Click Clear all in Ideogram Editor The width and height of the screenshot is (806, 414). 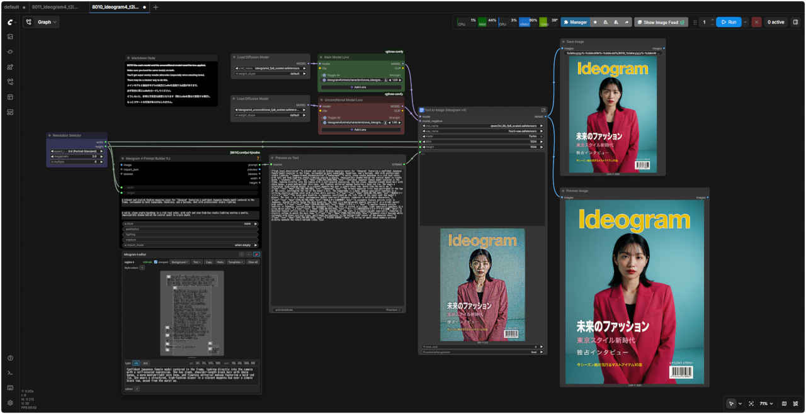tap(253, 262)
